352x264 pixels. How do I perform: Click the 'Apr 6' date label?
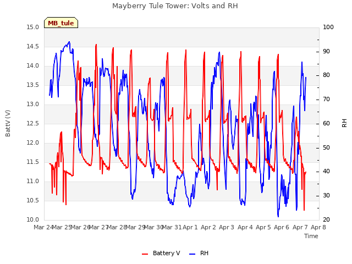pyautogui.click(x=282, y=227)
